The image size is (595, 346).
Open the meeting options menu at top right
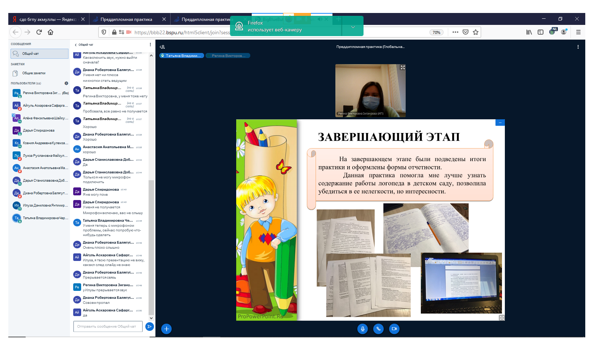pos(578,47)
